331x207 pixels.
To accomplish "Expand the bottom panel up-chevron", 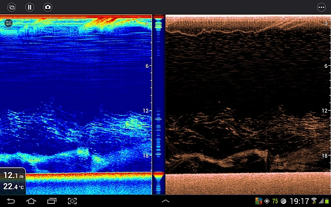I will tap(165, 201).
